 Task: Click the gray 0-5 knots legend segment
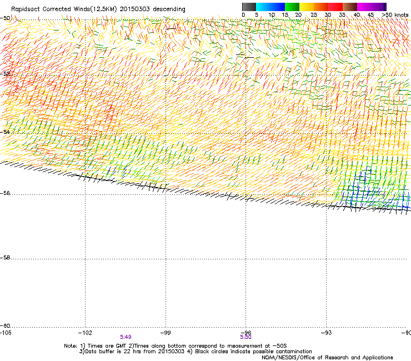point(249,7)
